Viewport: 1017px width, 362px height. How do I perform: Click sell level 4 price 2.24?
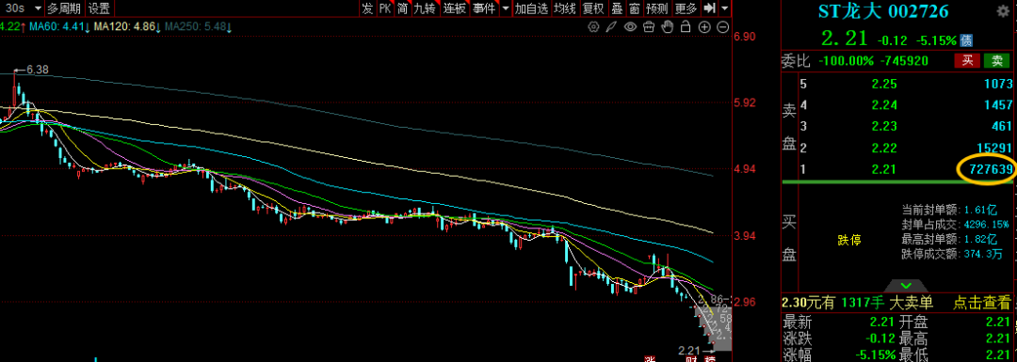pyautogui.click(x=883, y=105)
